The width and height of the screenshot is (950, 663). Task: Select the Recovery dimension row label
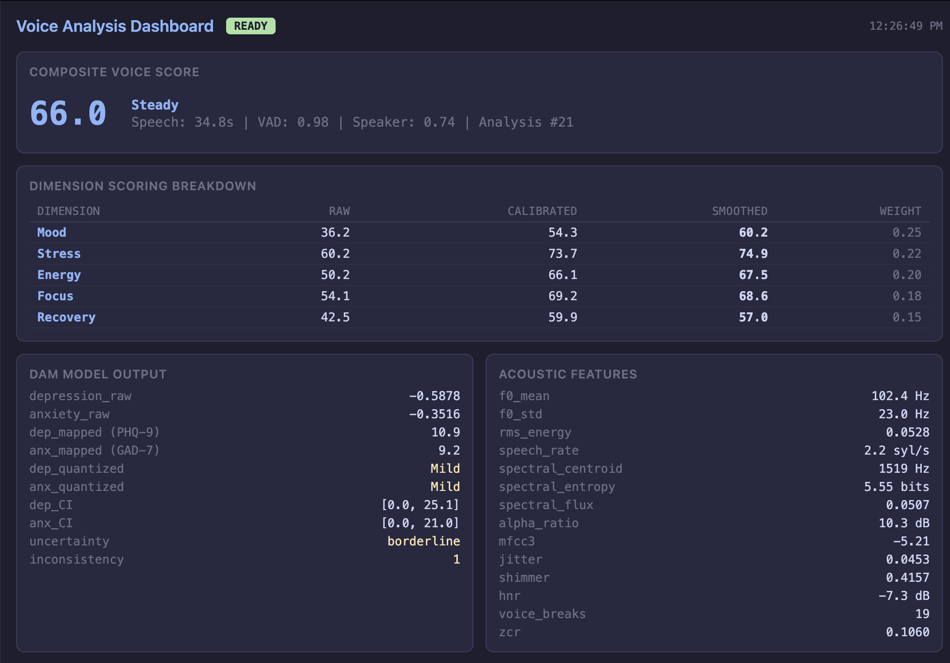tap(67, 317)
